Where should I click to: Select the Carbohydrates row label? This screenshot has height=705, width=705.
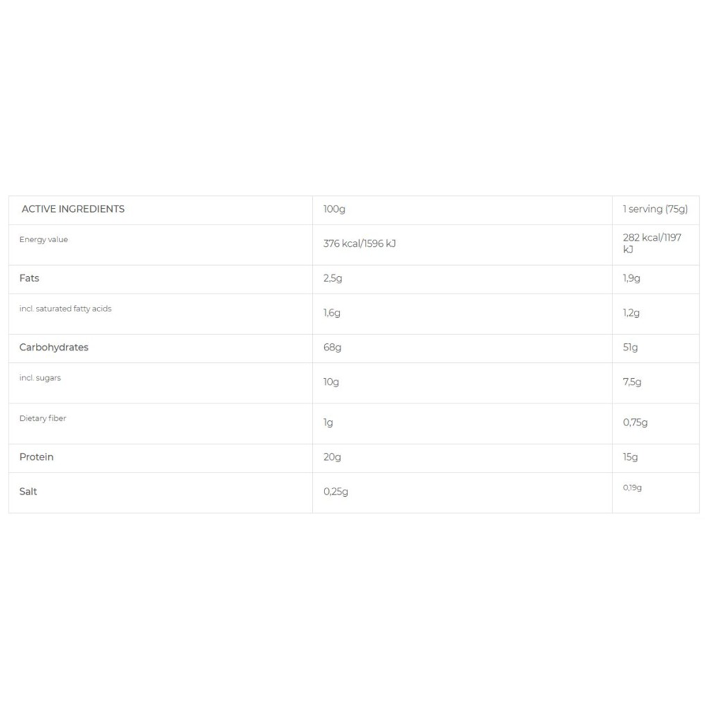(x=54, y=347)
